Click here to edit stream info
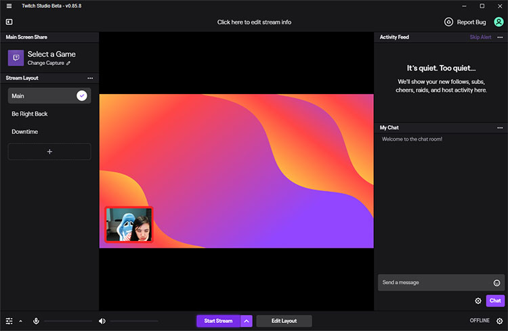This screenshot has height=331, width=508. pos(254,22)
